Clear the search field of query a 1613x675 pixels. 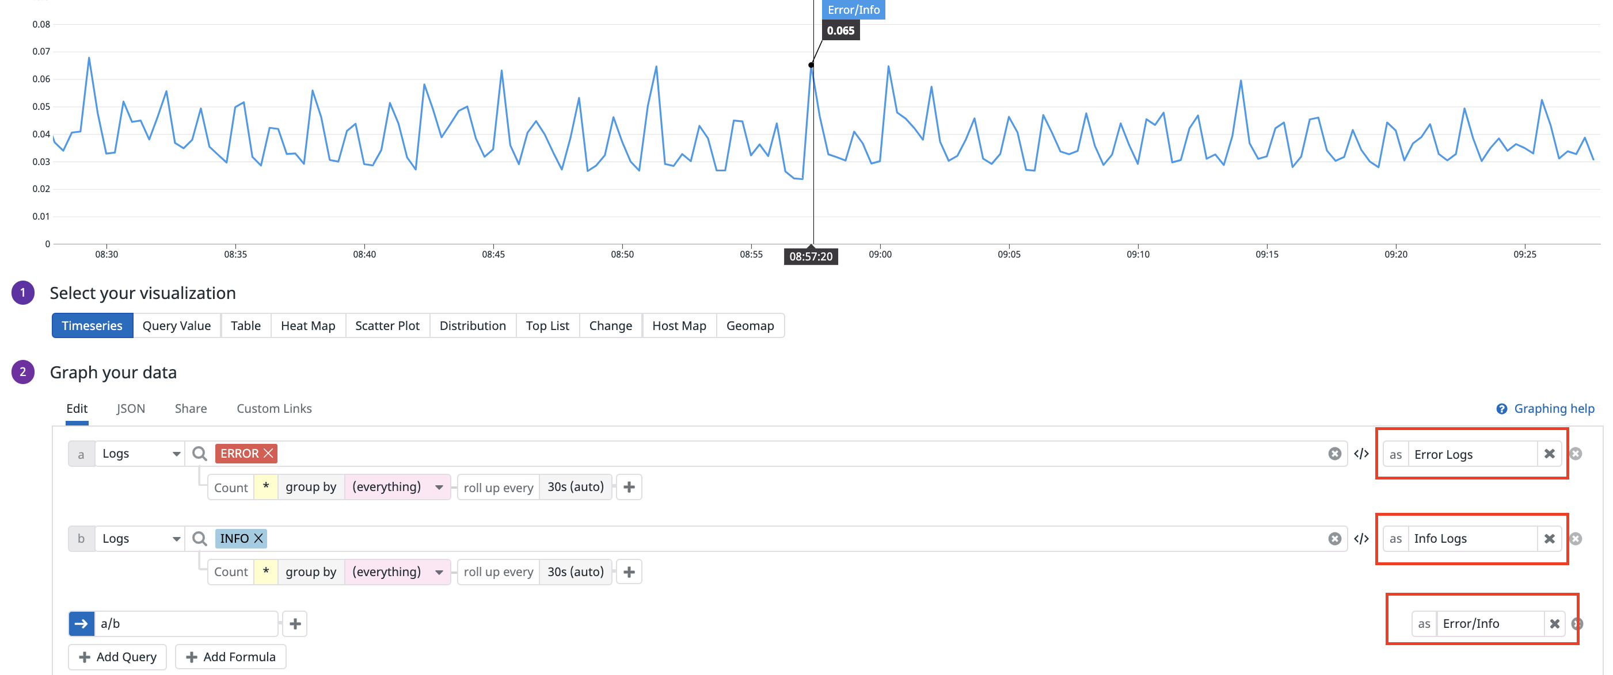[x=1334, y=454]
